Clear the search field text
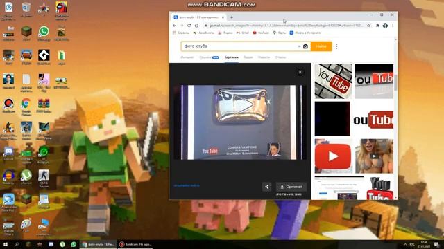This screenshot has width=444, height=249. pyautogui.click(x=299, y=46)
